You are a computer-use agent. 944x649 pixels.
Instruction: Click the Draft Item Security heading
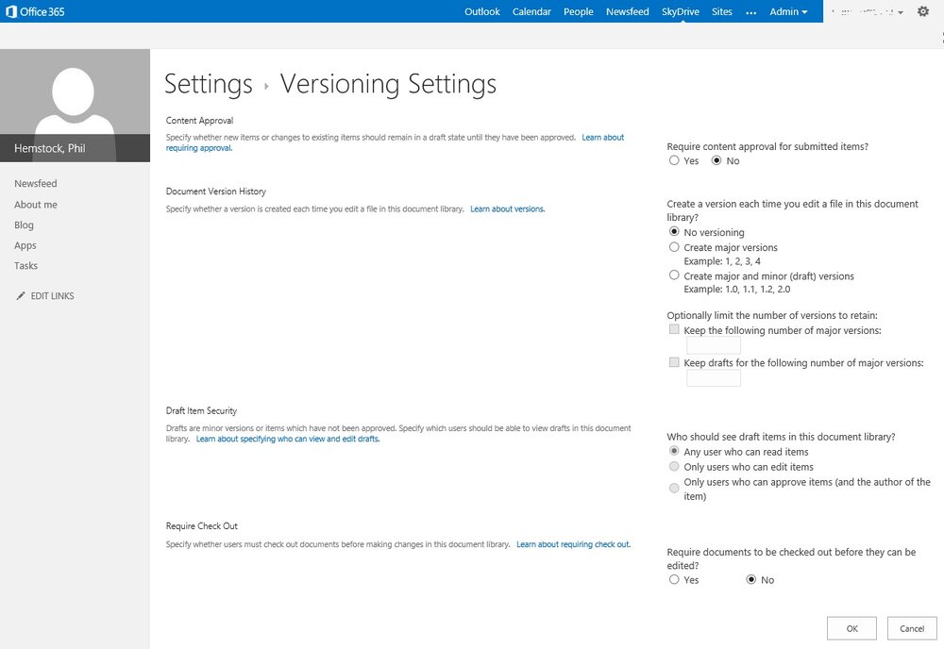[201, 410]
